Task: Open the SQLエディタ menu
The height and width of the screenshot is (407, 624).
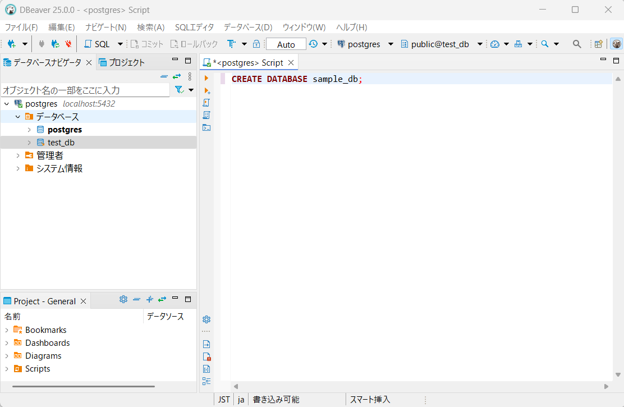Action: [194, 27]
